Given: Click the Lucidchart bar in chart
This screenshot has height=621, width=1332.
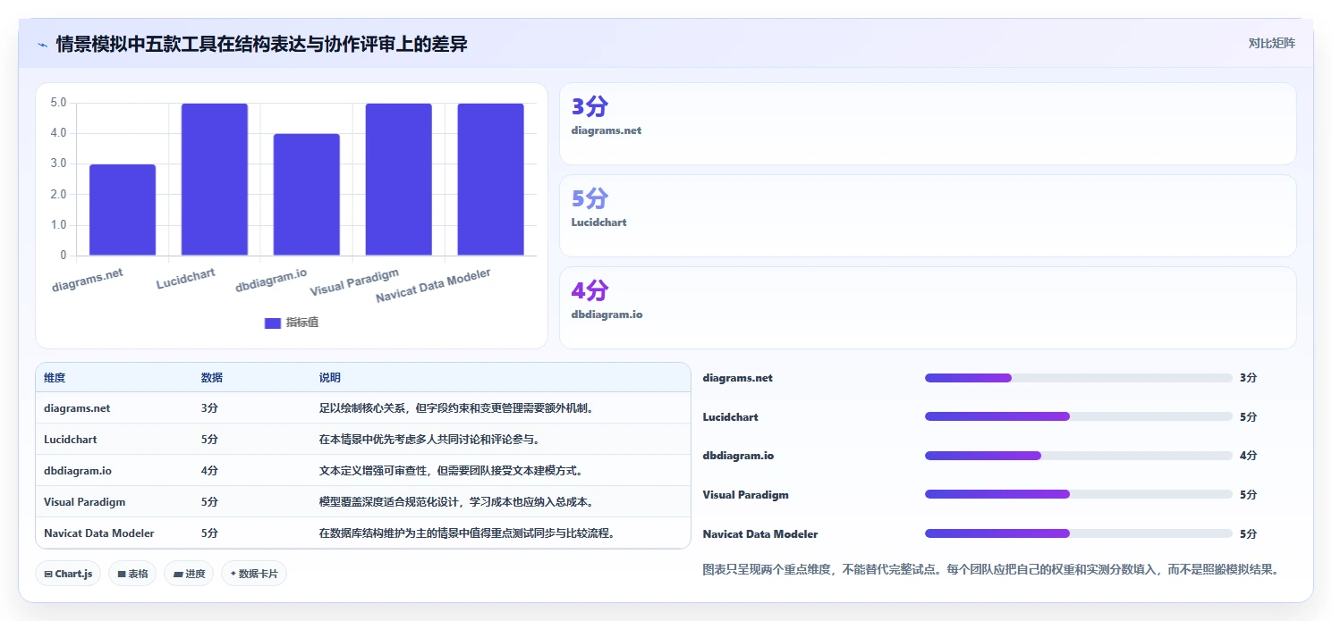Looking at the screenshot, I should (215, 180).
